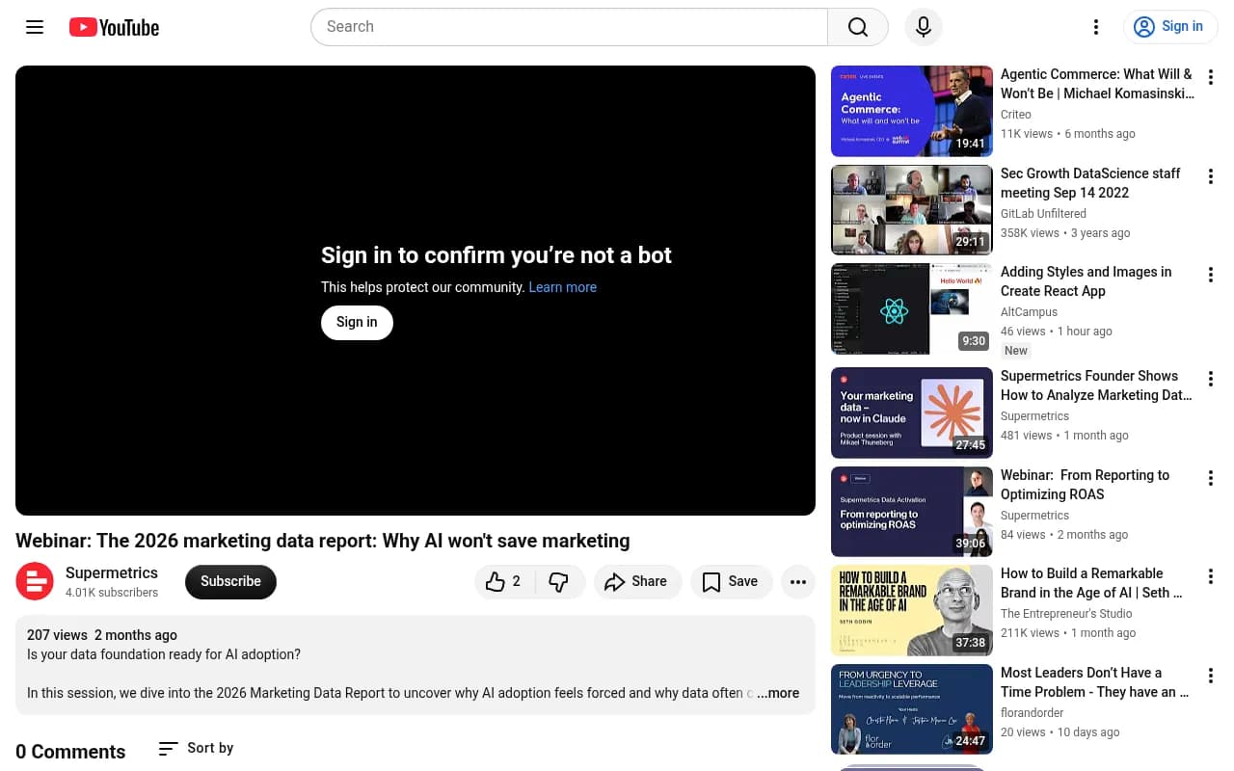Open the hamburger guide menu
The image size is (1234, 771).
[35, 27]
